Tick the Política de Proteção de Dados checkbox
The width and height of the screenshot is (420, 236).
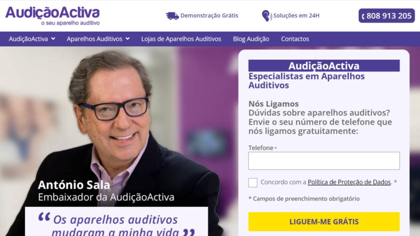pyautogui.click(x=253, y=183)
